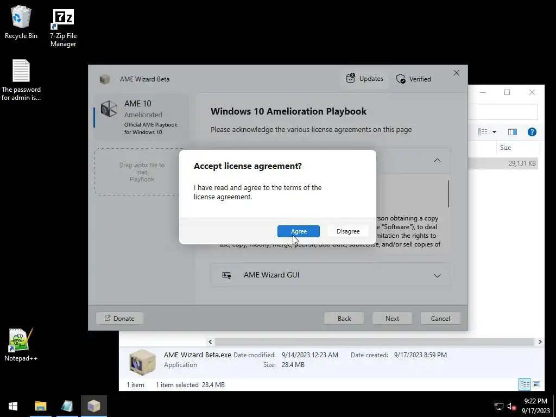
Task: Click the Size column header in Explorer
Action: pyautogui.click(x=518, y=148)
